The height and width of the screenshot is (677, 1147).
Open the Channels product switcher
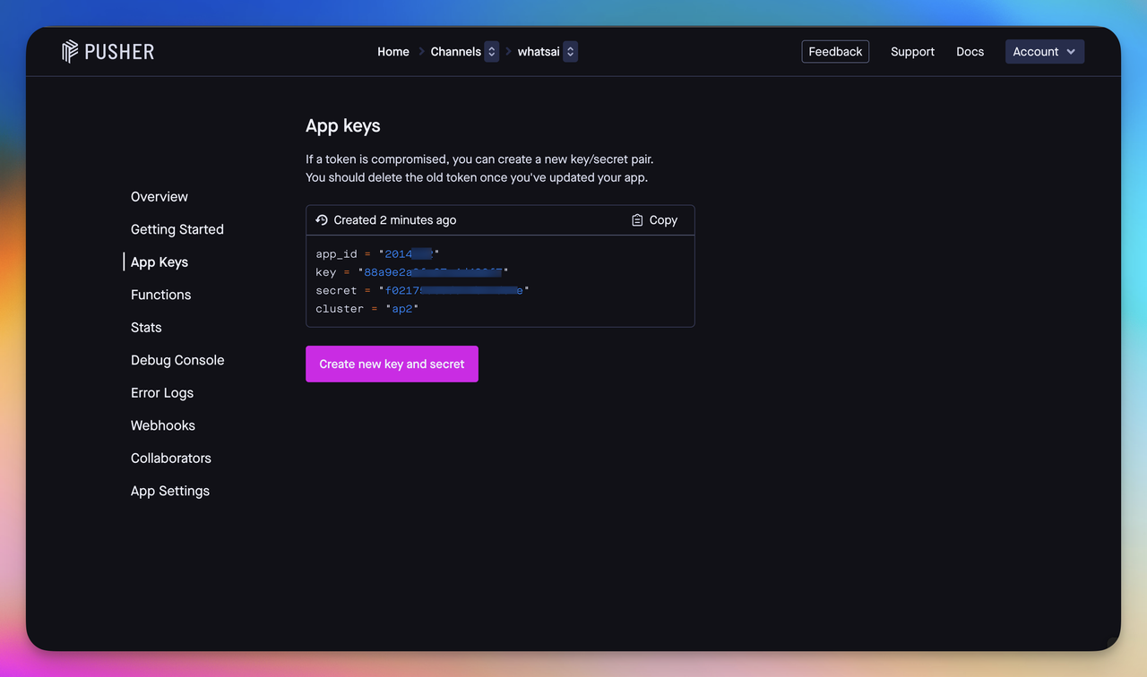point(491,52)
